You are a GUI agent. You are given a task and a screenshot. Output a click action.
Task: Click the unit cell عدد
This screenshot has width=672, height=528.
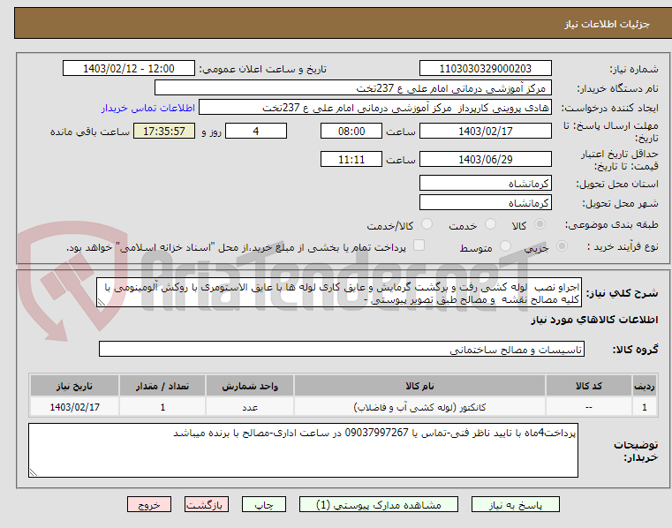pyautogui.click(x=250, y=408)
